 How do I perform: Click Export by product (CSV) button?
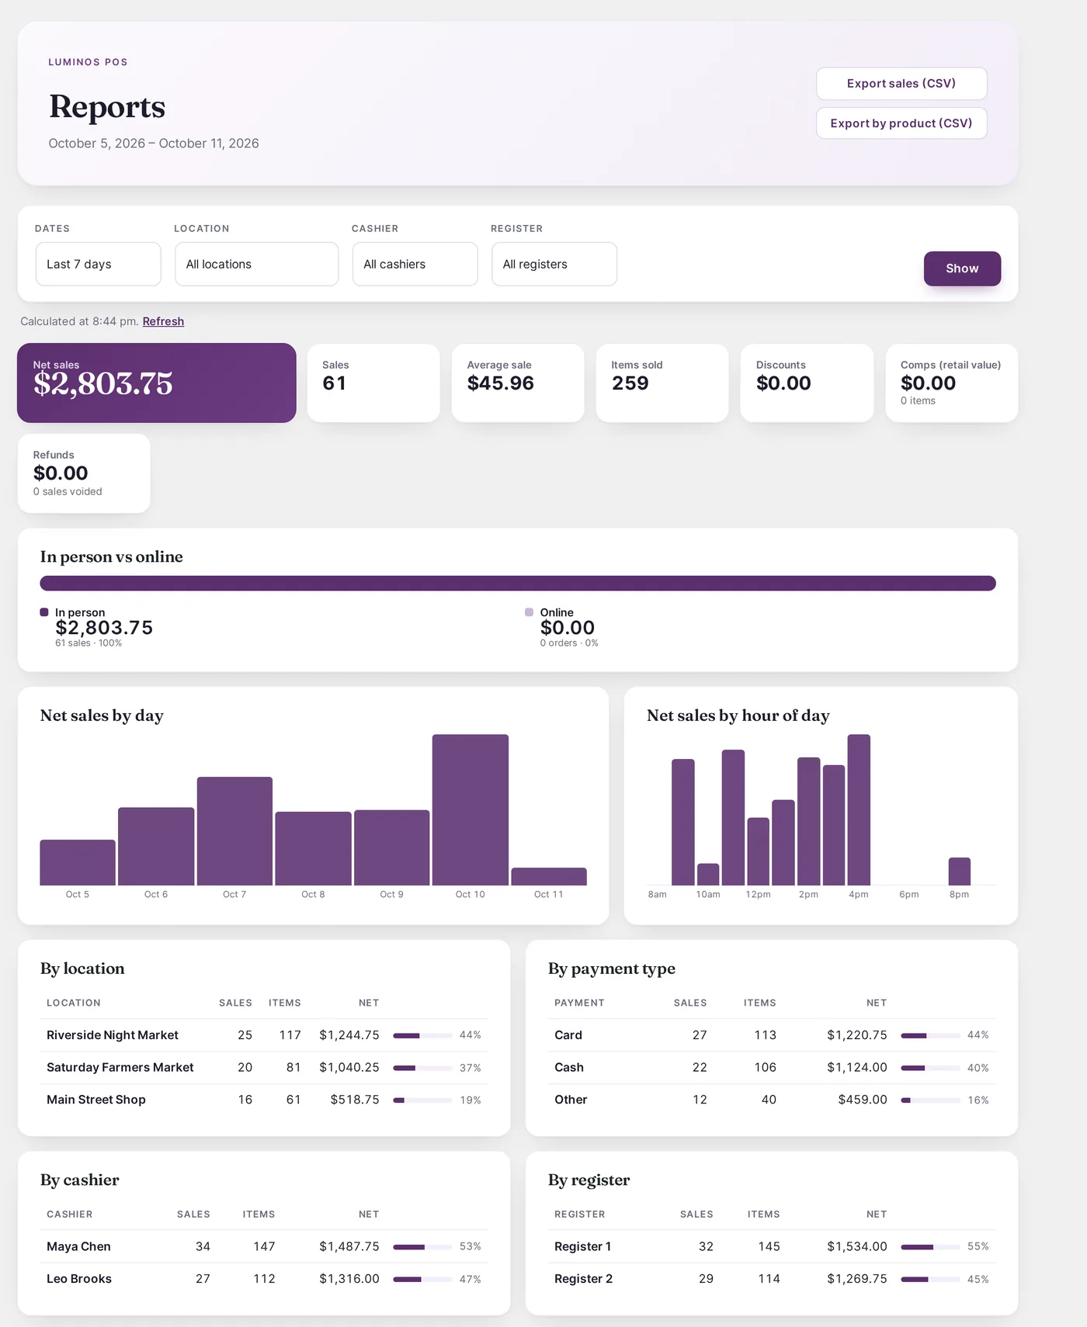tap(901, 123)
